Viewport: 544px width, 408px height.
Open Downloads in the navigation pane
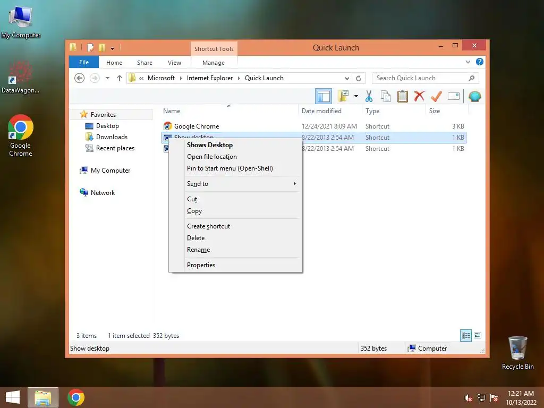coord(112,137)
